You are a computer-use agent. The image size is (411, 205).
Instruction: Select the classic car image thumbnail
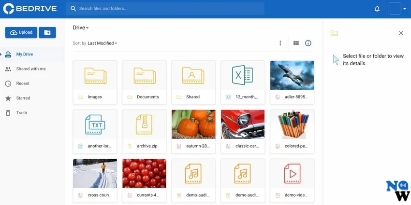coord(243,124)
